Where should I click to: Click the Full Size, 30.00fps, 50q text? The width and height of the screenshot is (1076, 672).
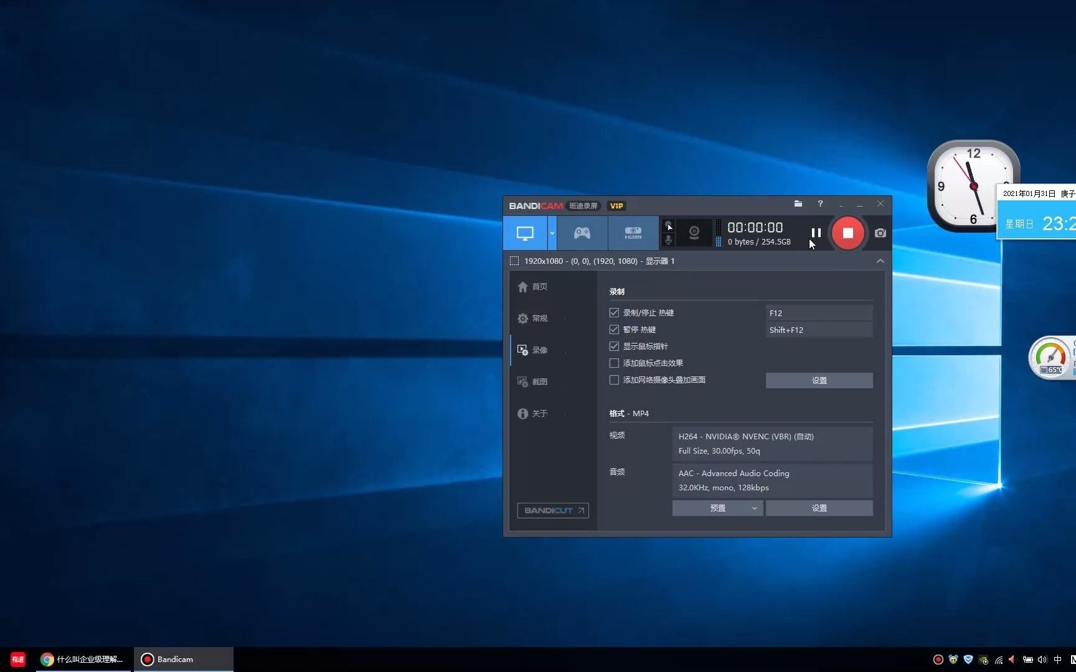point(719,451)
